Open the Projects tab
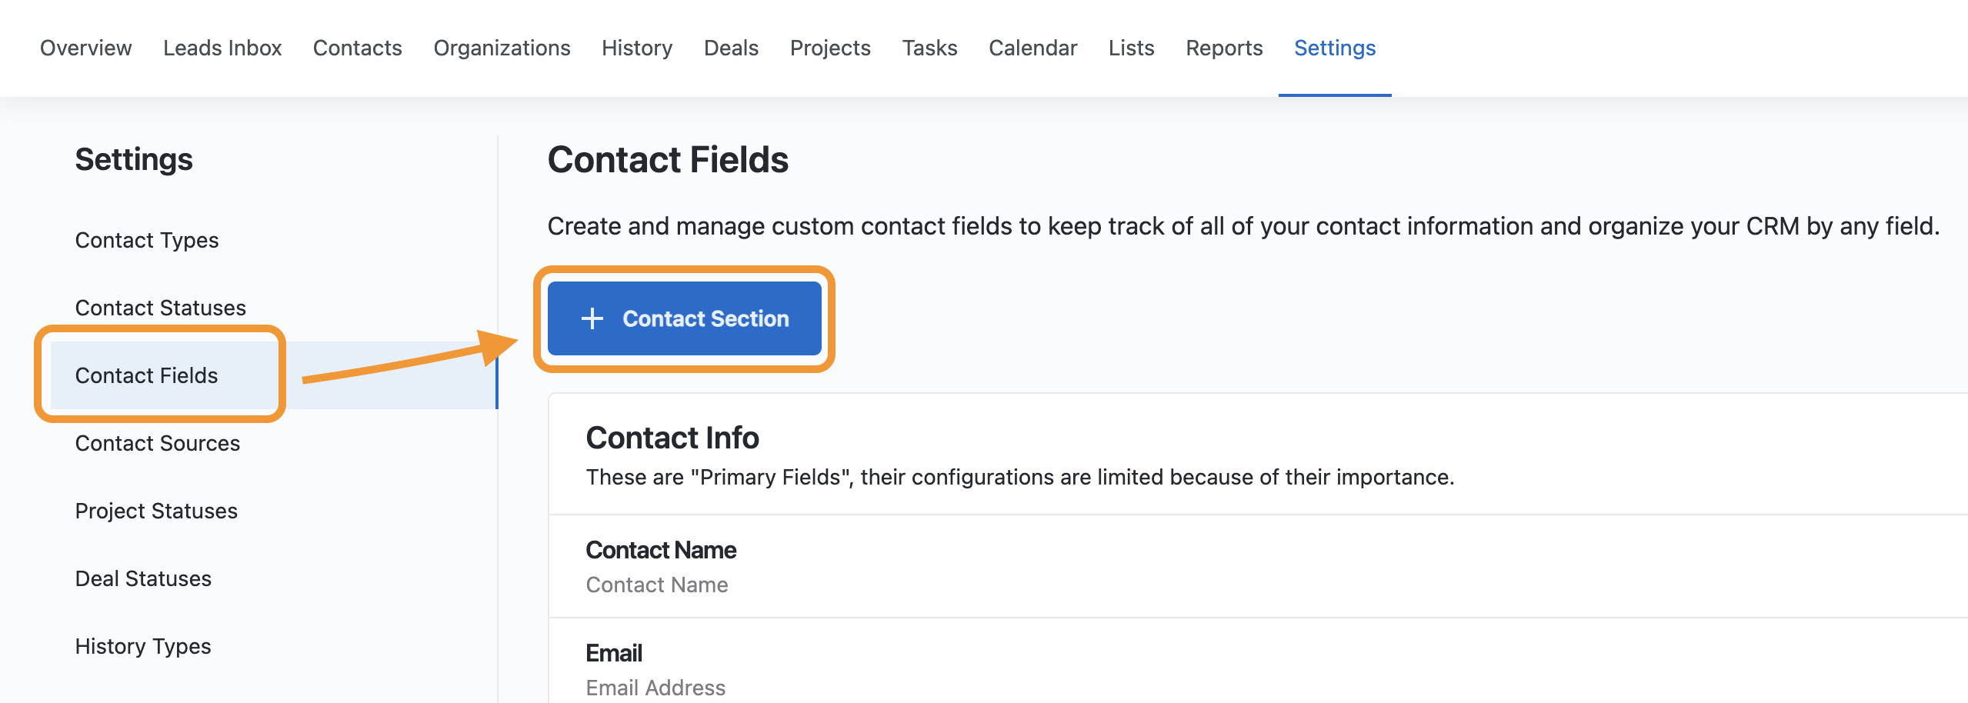 [830, 48]
